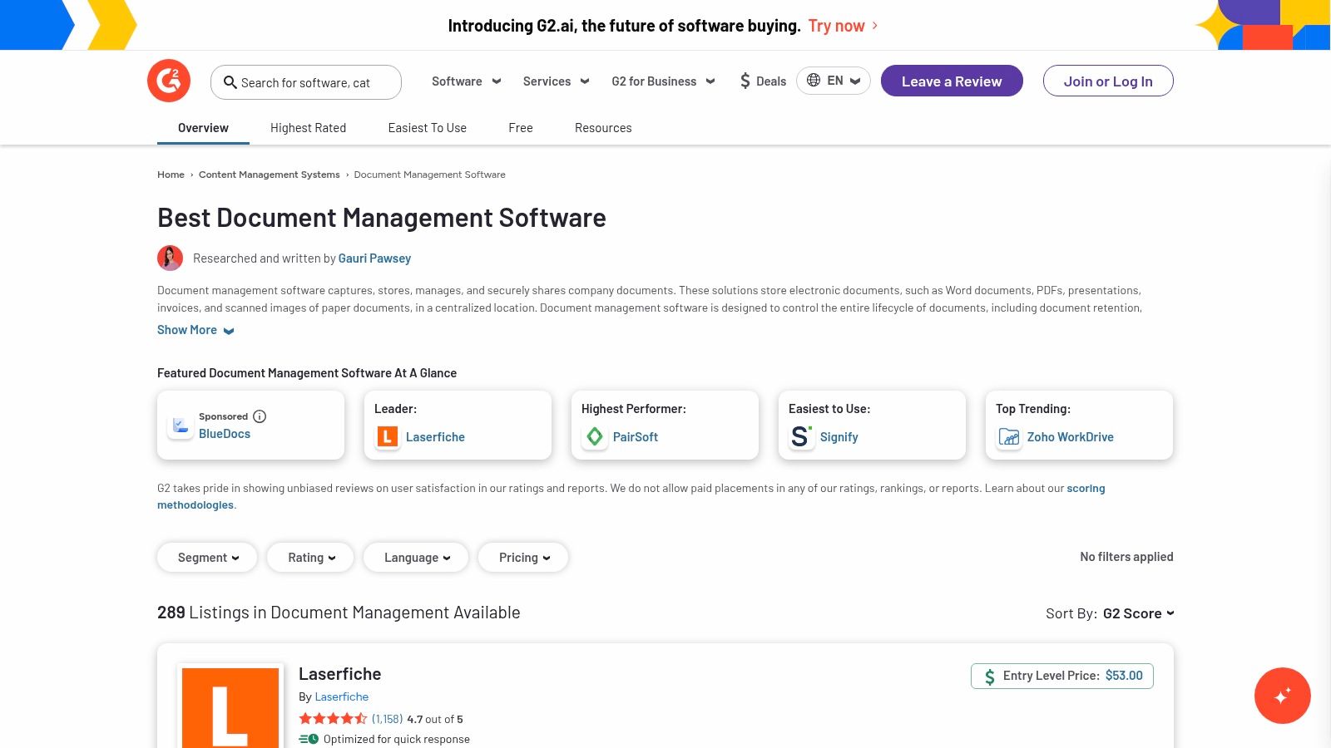Open the Segment filter dropdown

click(x=206, y=557)
